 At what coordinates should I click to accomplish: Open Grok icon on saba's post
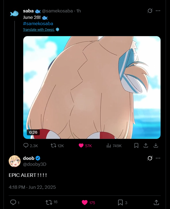(150, 11)
